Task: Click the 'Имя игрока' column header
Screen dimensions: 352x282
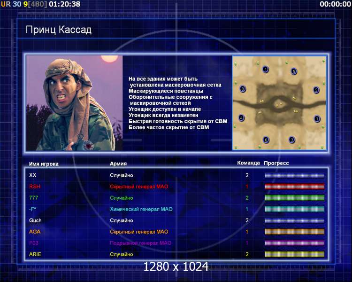Action: (x=44, y=164)
